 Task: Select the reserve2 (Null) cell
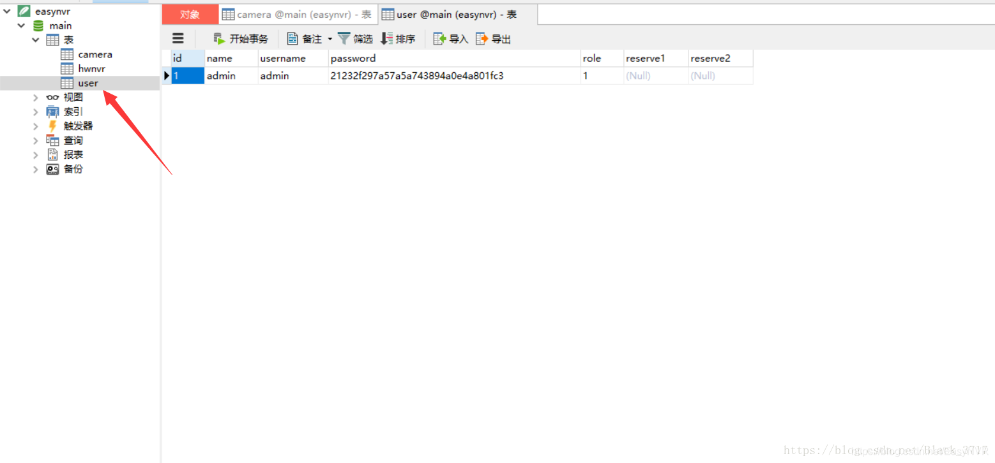pos(721,76)
